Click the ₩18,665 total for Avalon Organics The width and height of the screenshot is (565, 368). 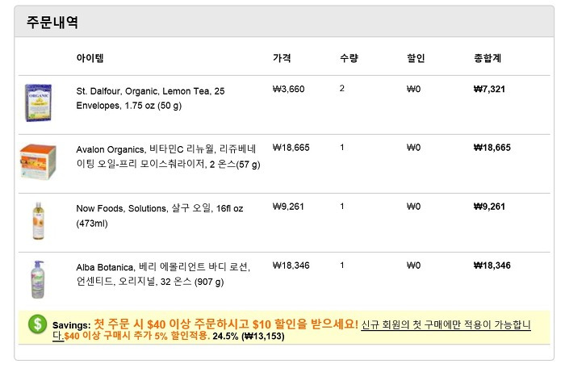click(x=492, y=148)
